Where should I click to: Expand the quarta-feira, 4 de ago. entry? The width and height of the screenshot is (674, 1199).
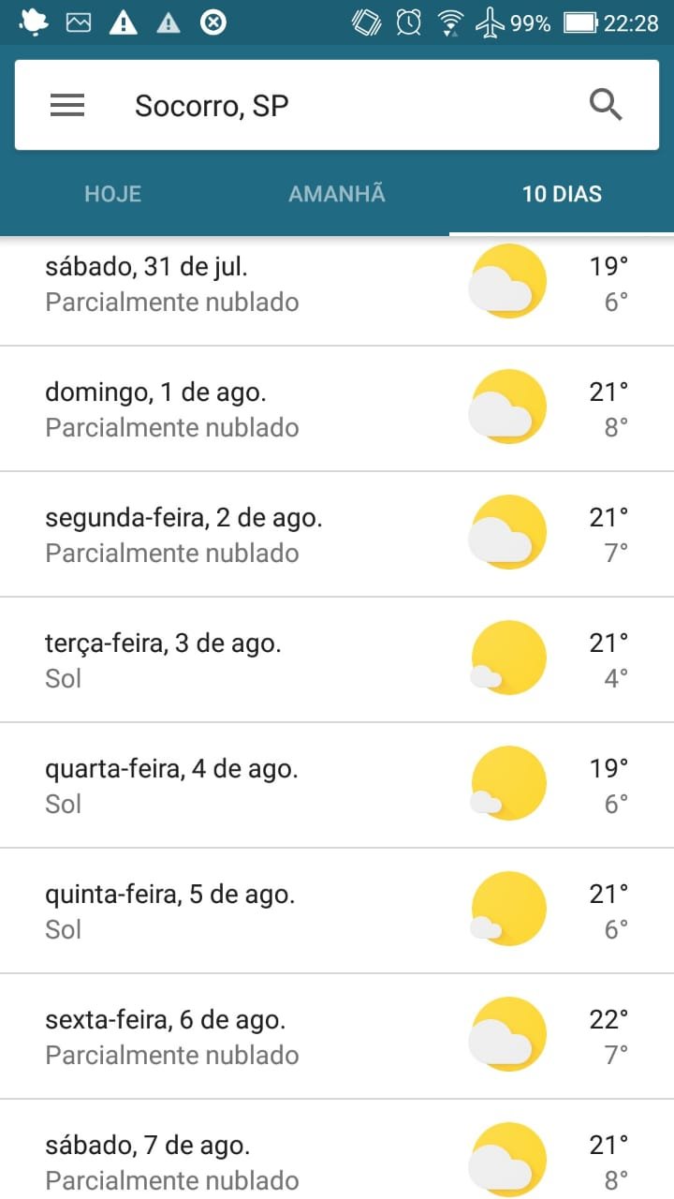coord(234,785)
